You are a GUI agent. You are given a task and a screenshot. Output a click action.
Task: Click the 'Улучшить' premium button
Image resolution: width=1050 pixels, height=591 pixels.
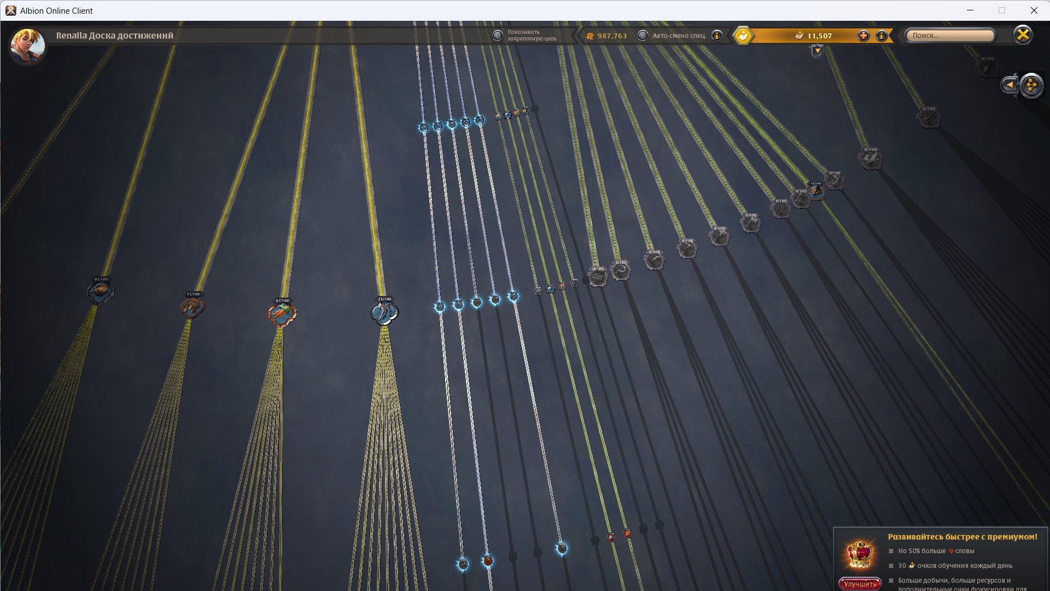860,584
